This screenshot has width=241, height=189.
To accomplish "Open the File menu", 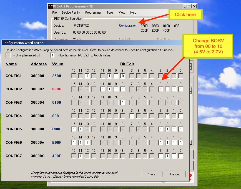I will click(54, 13).
